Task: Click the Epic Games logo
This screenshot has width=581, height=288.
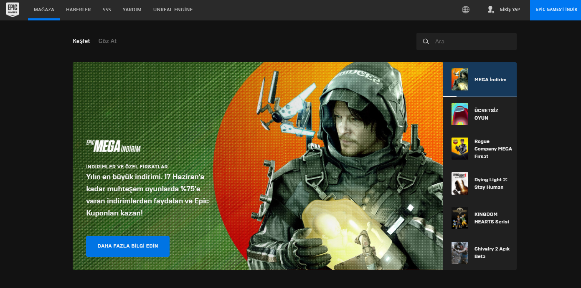Action: 12,10
